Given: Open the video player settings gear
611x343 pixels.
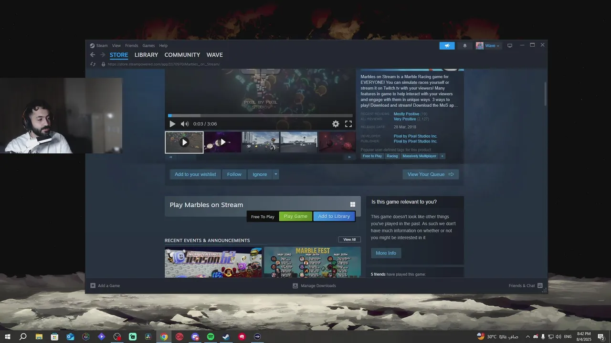Looking at the screenshot, I should (336, 124).
